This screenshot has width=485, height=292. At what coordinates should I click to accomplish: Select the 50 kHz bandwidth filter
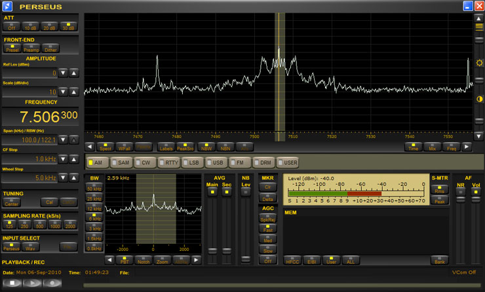(x=94, y=187)
